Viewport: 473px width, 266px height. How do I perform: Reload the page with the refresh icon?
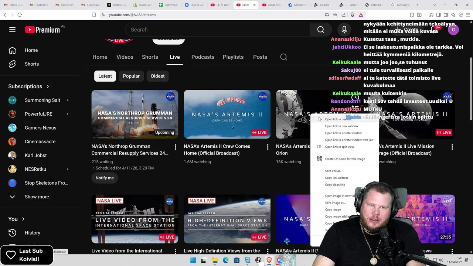coord(20,15)
